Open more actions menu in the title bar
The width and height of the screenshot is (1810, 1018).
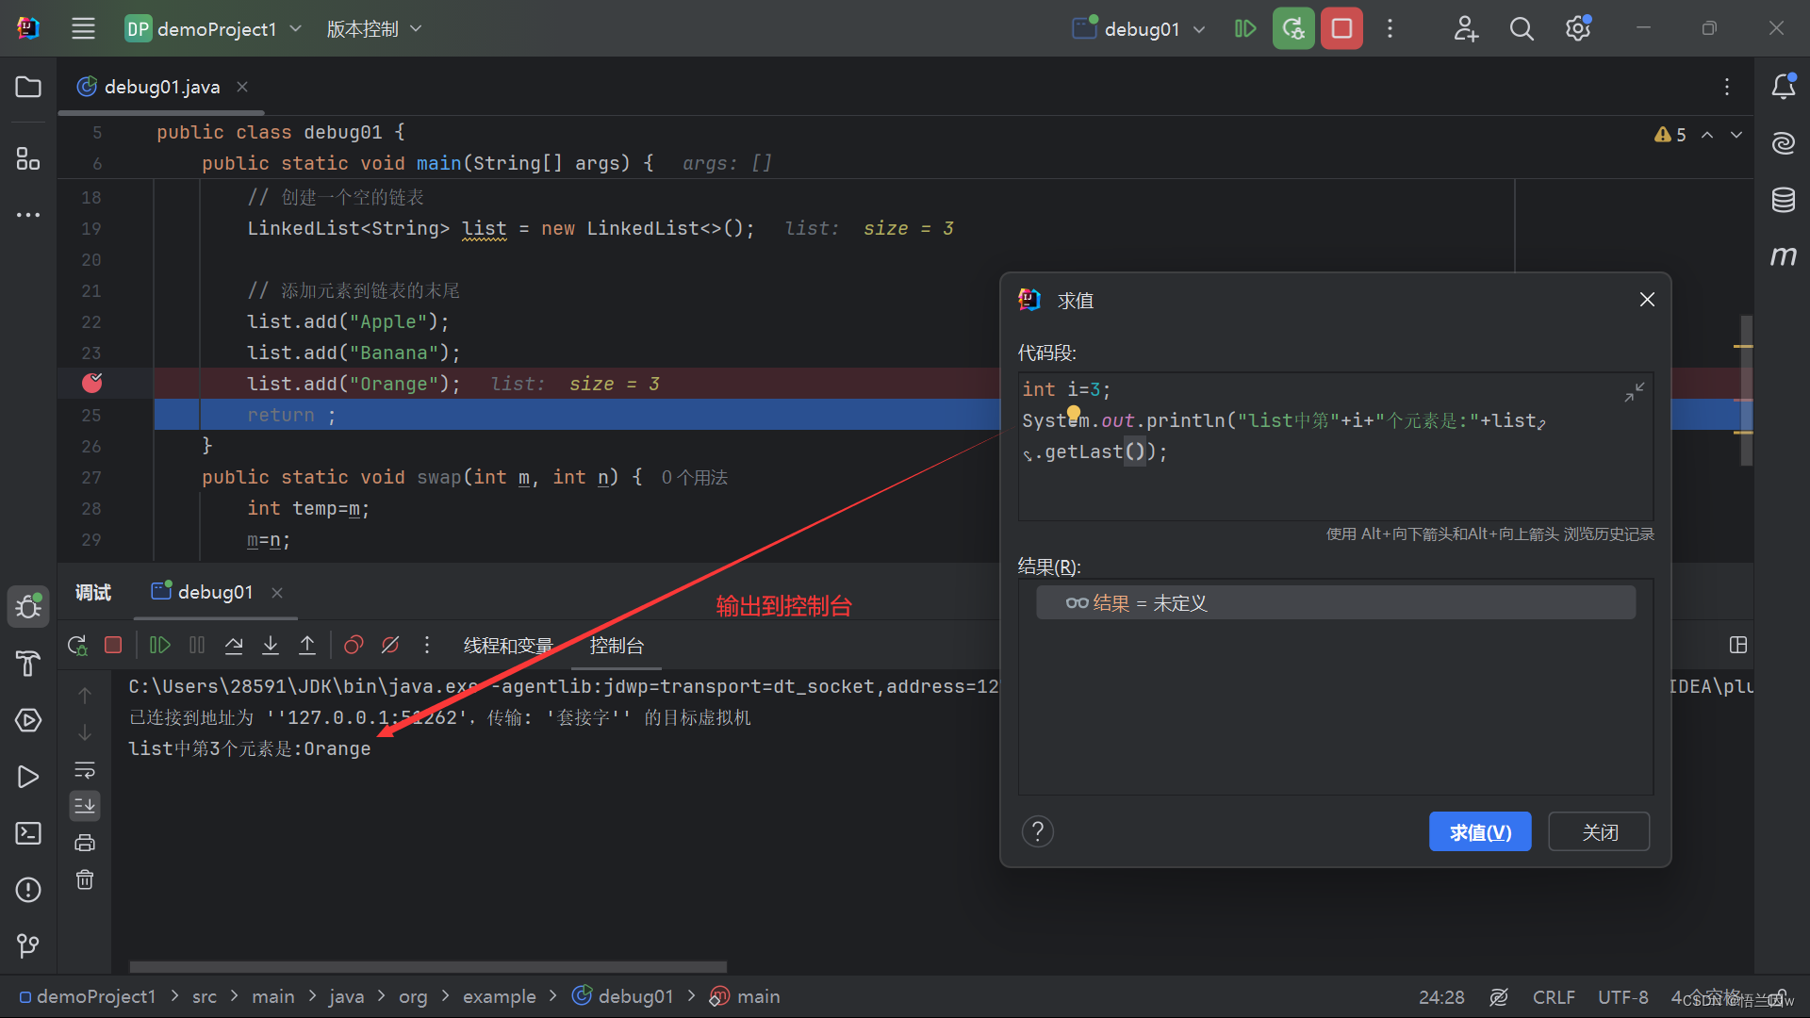pyautogui.click(x=1390, y=28)
